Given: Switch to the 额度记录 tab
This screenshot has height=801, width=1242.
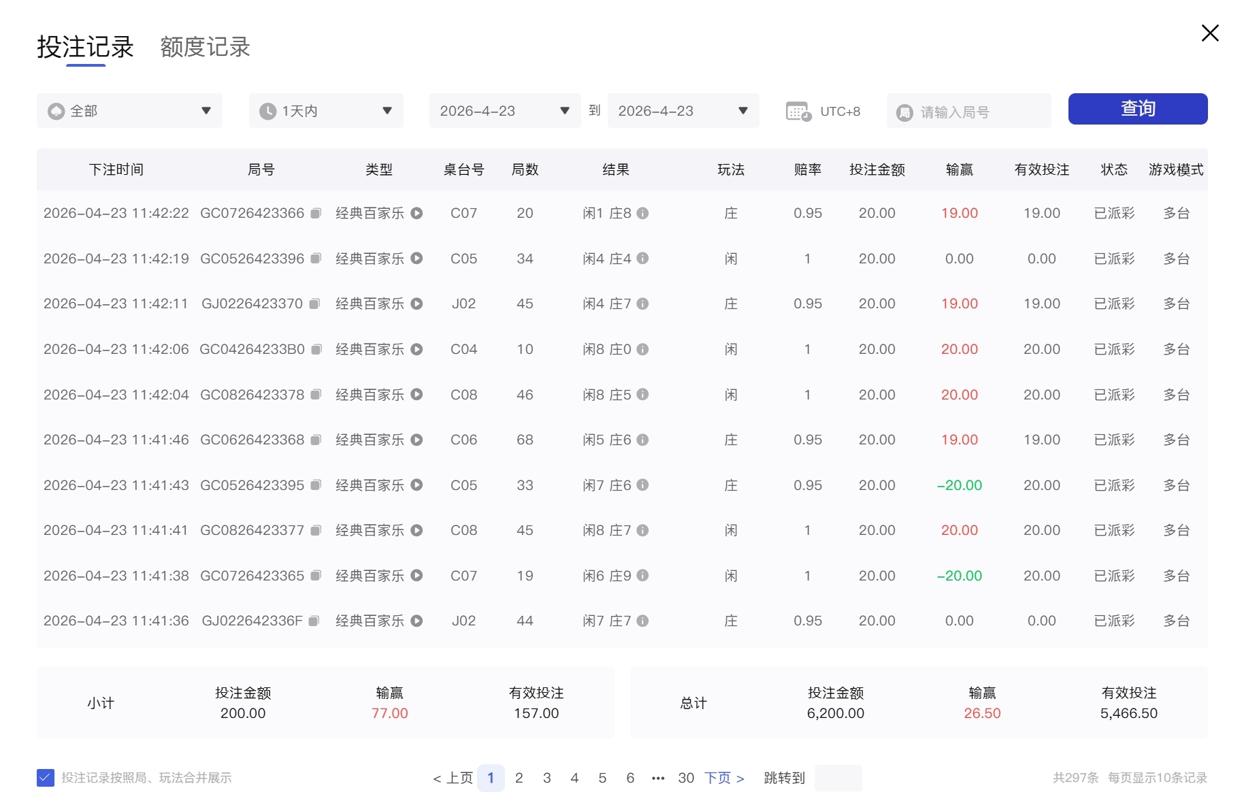Looking at the screenshot, I should (205, 48).
